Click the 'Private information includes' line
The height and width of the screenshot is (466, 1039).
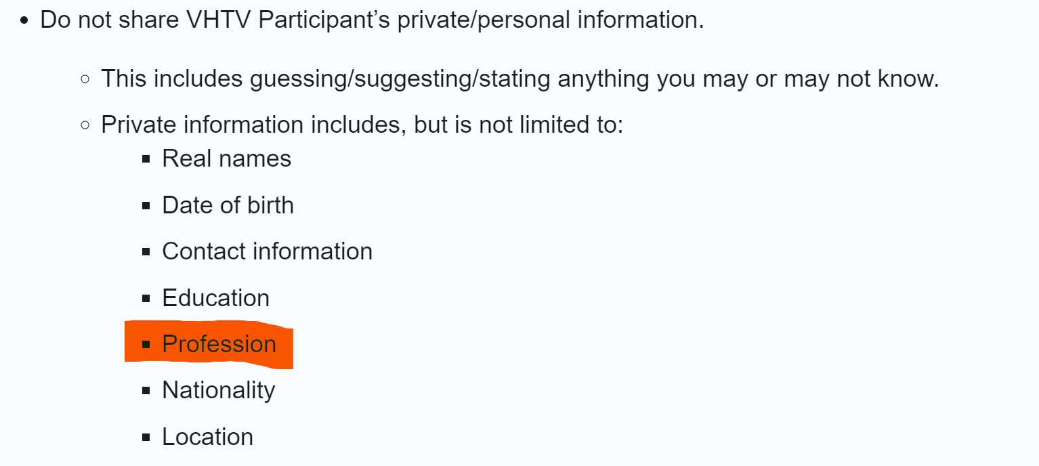click(x=362, y=125)
